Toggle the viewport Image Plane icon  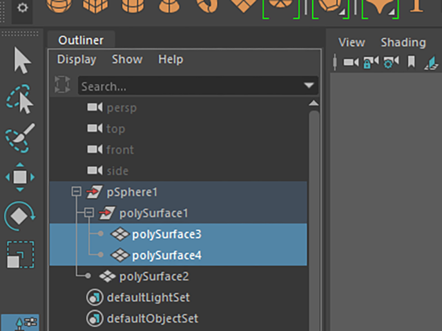431,63
